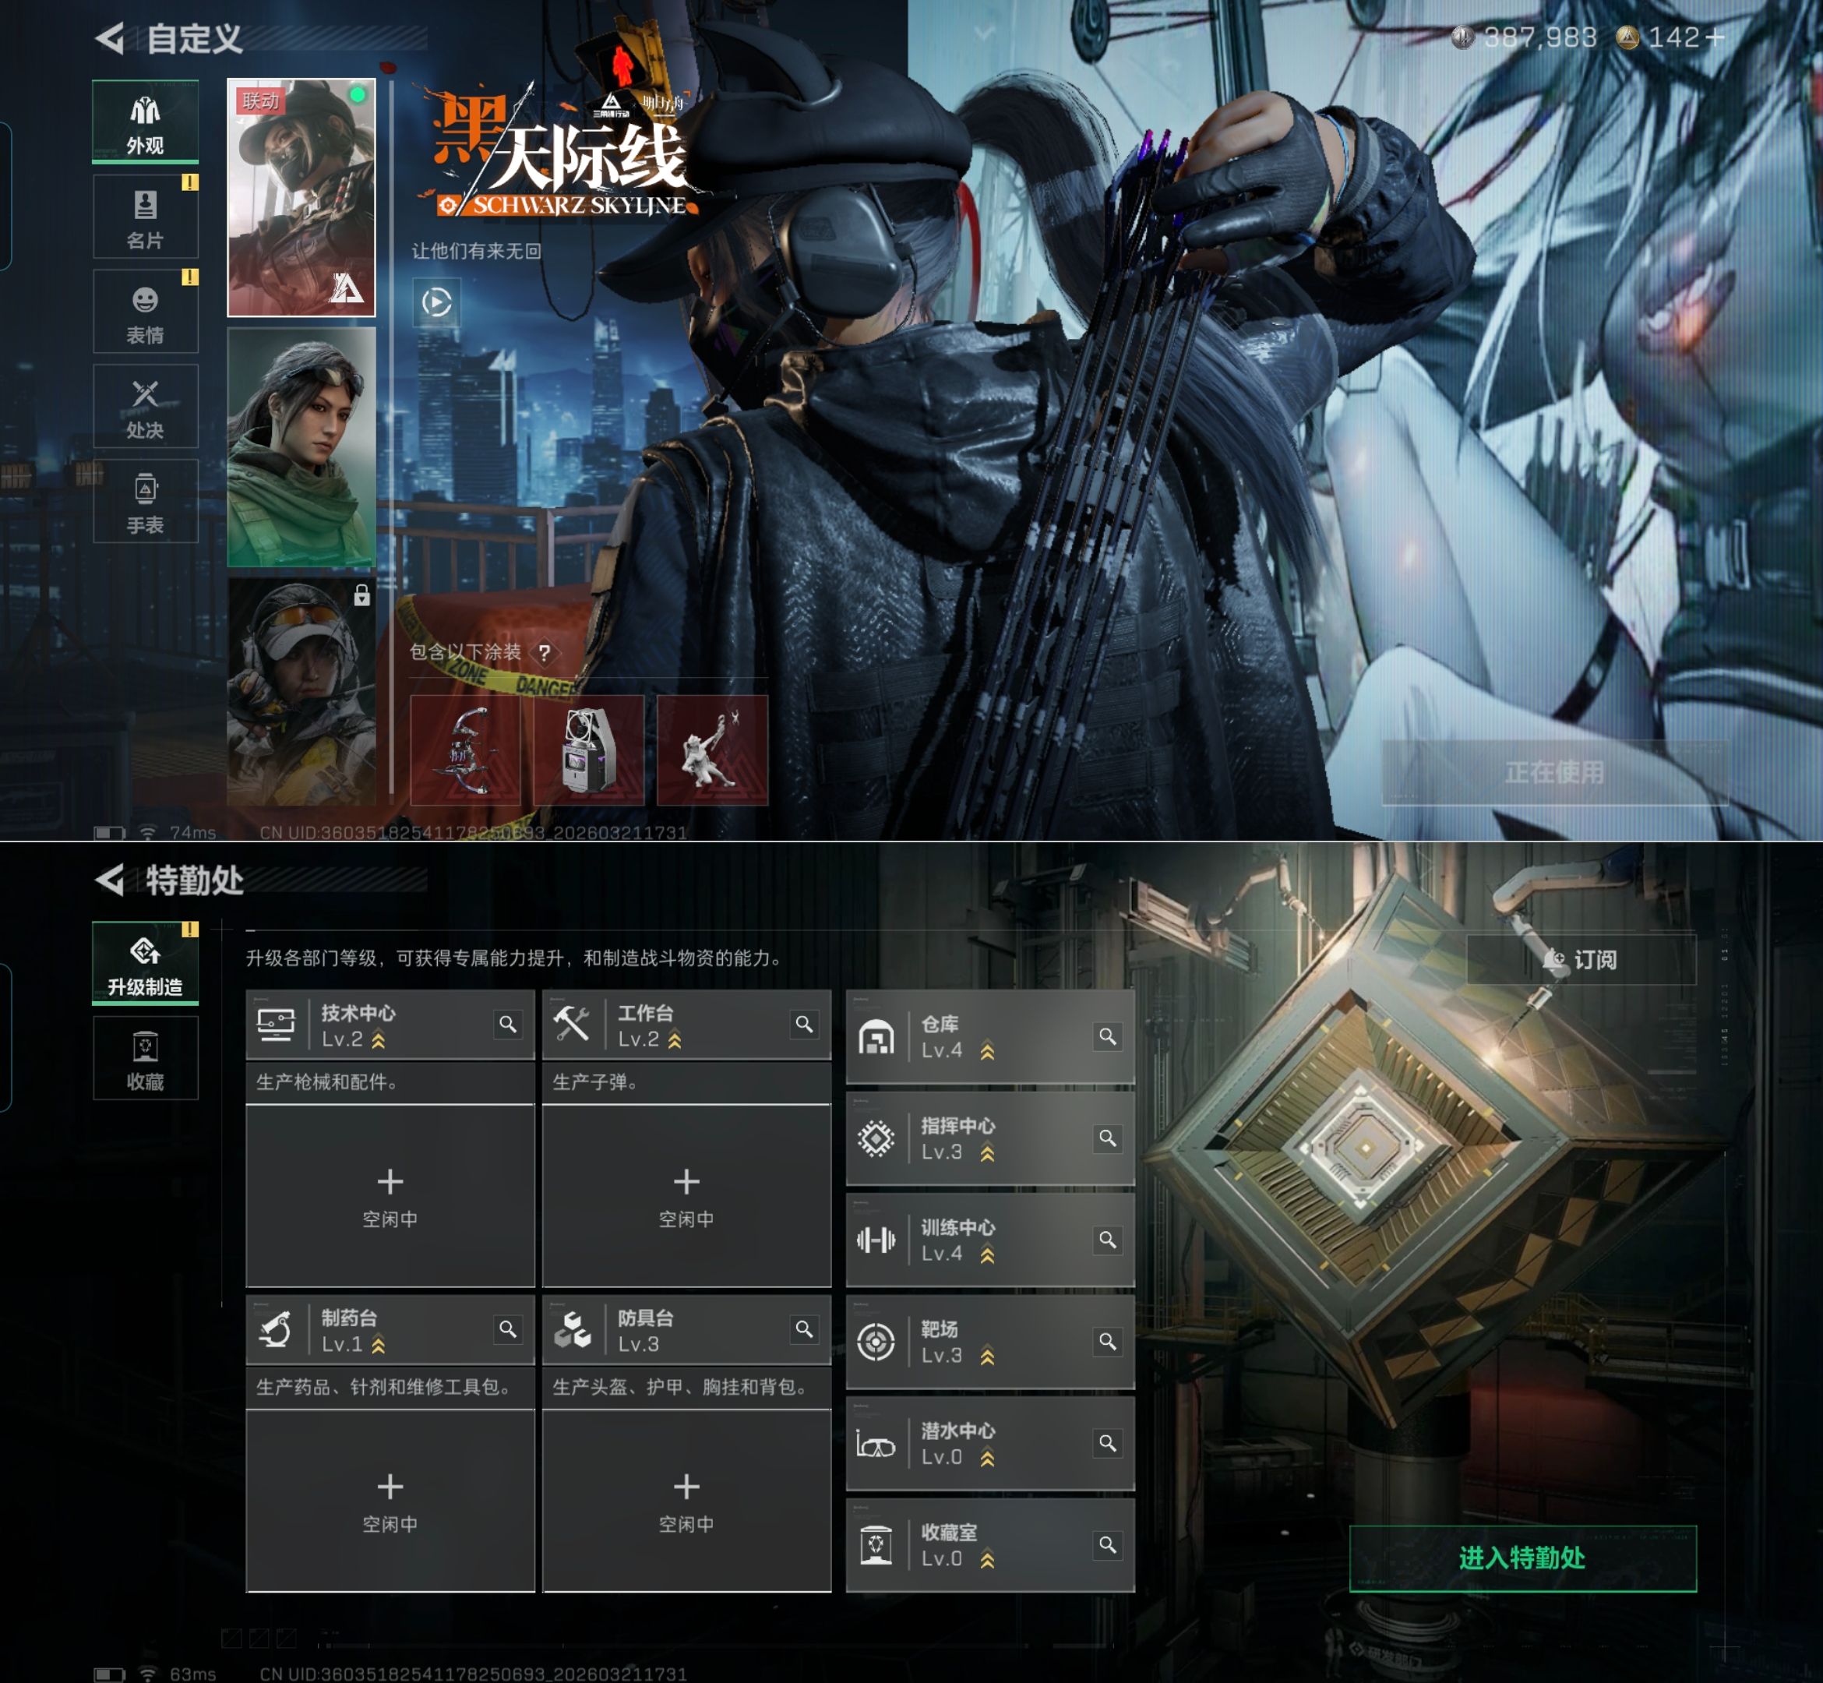Click the back arrow beside 特勤处
This screenshot has height=1683, width=1823.
pyautogui.click(x=110, y=880)
